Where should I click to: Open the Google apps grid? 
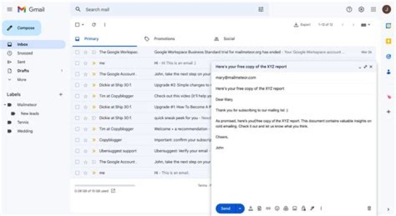(x=373, y=9)
